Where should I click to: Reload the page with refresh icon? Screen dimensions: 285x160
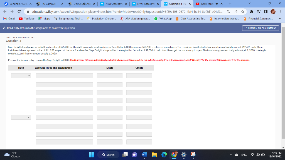(19, 12)
